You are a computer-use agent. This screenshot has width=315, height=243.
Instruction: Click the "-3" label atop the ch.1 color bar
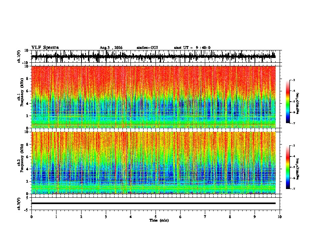click(x=294, y=80)
